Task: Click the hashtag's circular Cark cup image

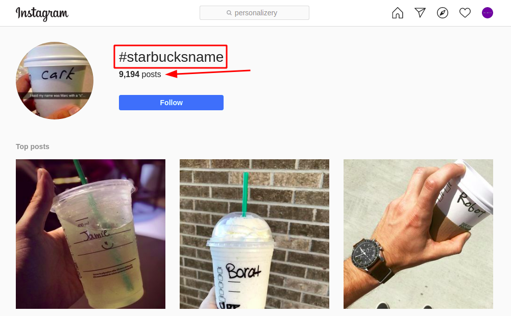Action: point(55,81)
